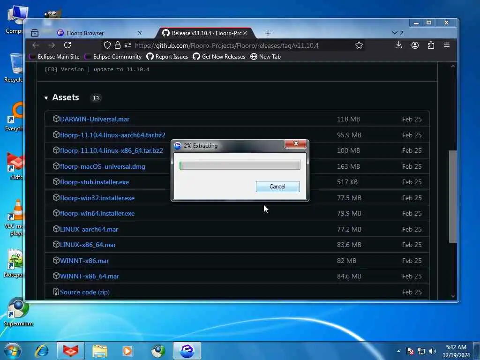
Task: Download WINNT-x86_64.mar
Action: coord(90,276)
